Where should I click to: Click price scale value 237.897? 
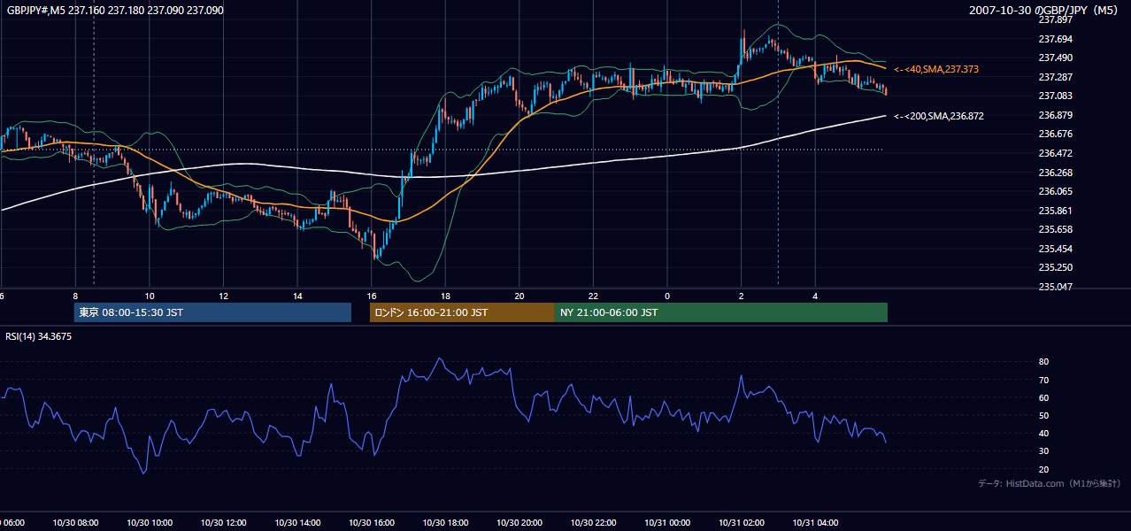(1054, 19)
